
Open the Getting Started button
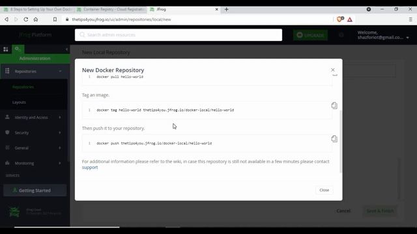click(35, 190)
